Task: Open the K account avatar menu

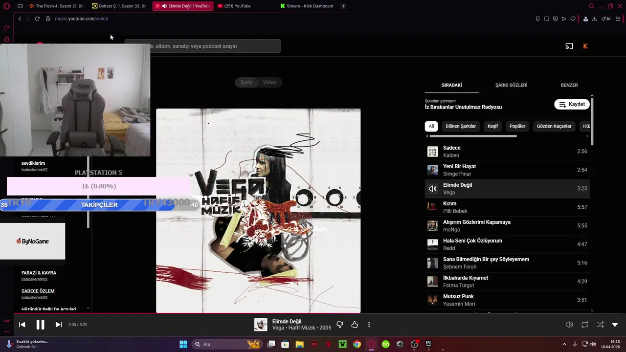Action: point(585,46)
